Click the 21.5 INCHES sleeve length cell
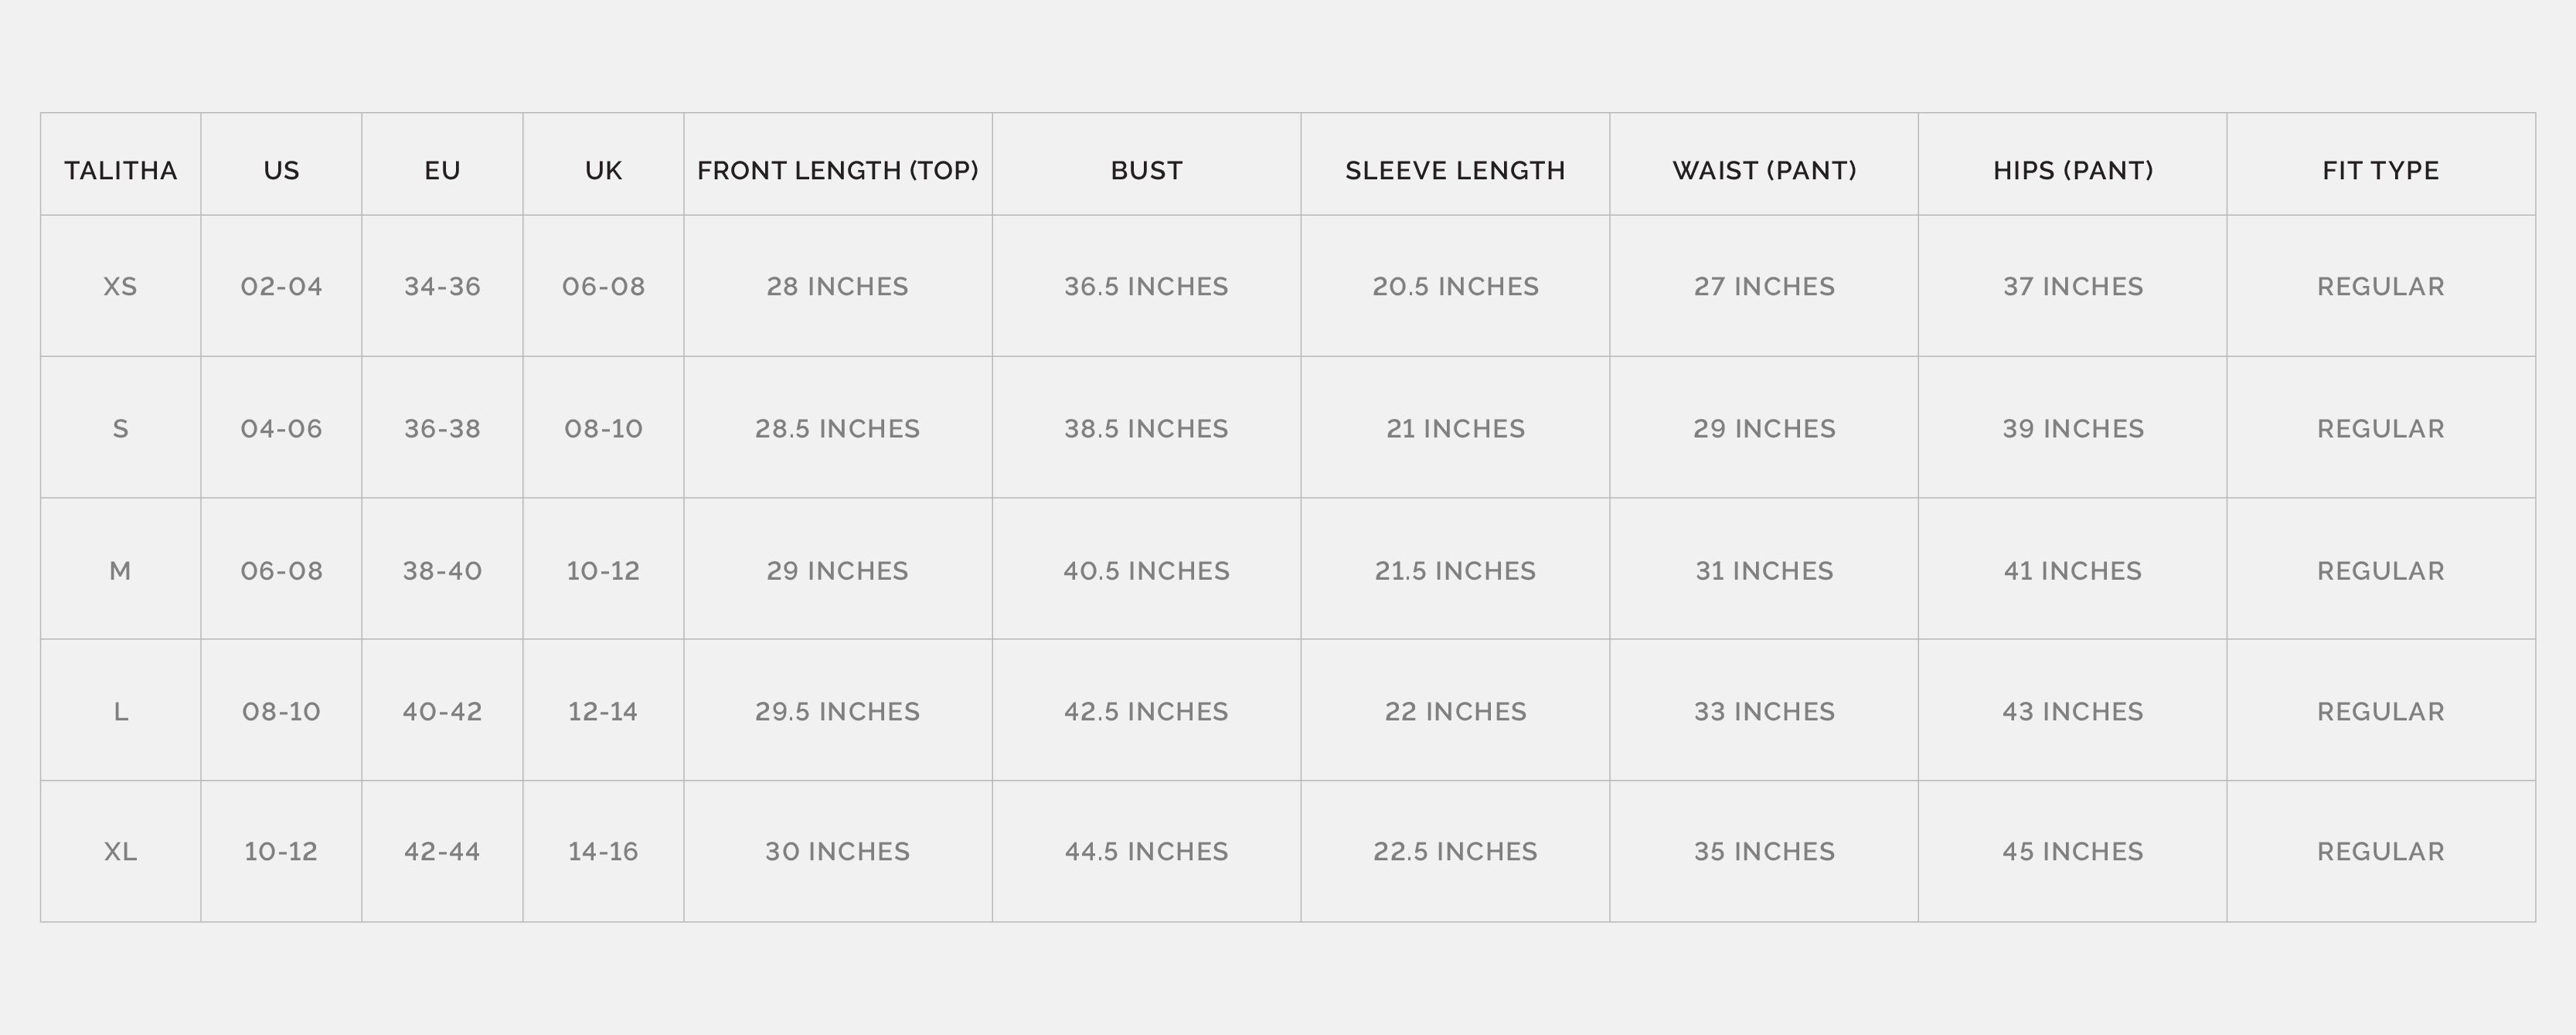 pyautogui.click(x=1454, y=571)
